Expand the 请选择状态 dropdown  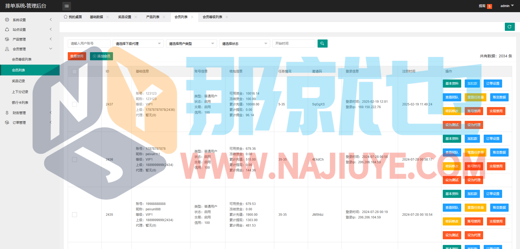(x=244, y=44)
